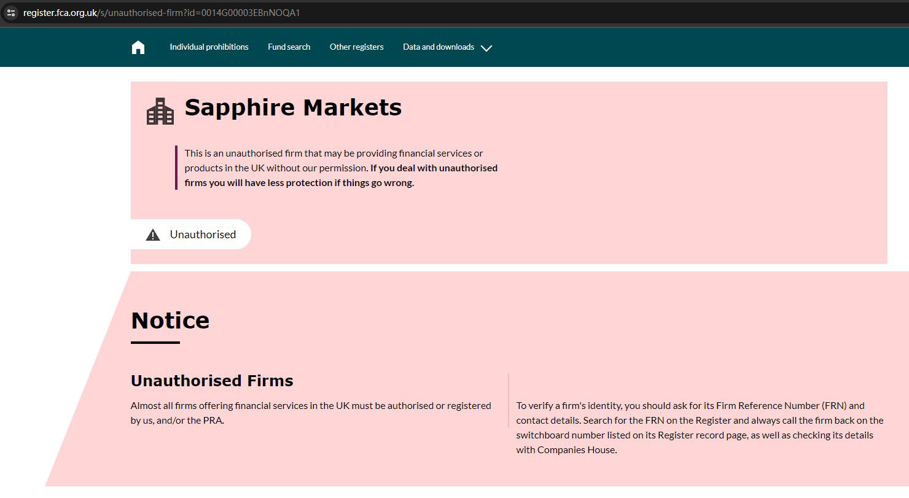Click the site information icon in address bar

(x=10, y=12)
